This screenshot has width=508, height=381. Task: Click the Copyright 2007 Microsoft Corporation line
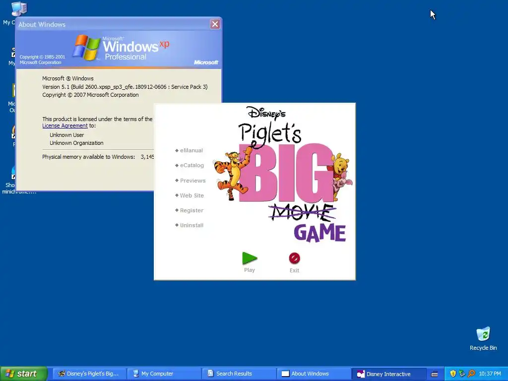pyautogui.click(x=90, y=95)
